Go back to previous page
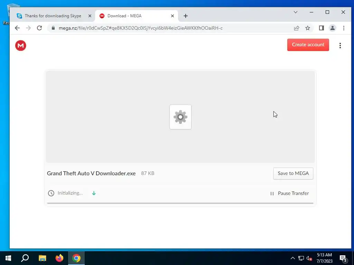354x265 pixels. [17, 28]
